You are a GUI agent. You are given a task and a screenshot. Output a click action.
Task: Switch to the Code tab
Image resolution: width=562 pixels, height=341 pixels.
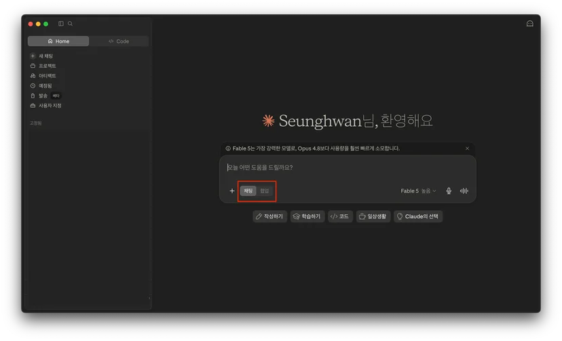[119, 41]
